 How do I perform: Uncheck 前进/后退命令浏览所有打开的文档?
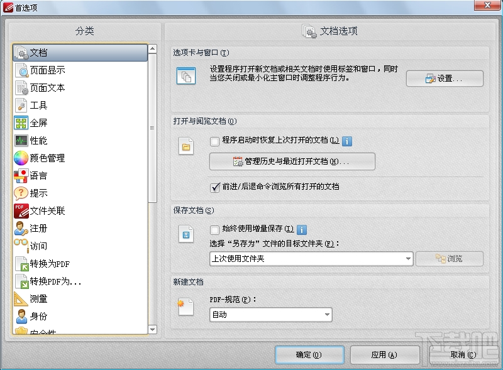214,187
